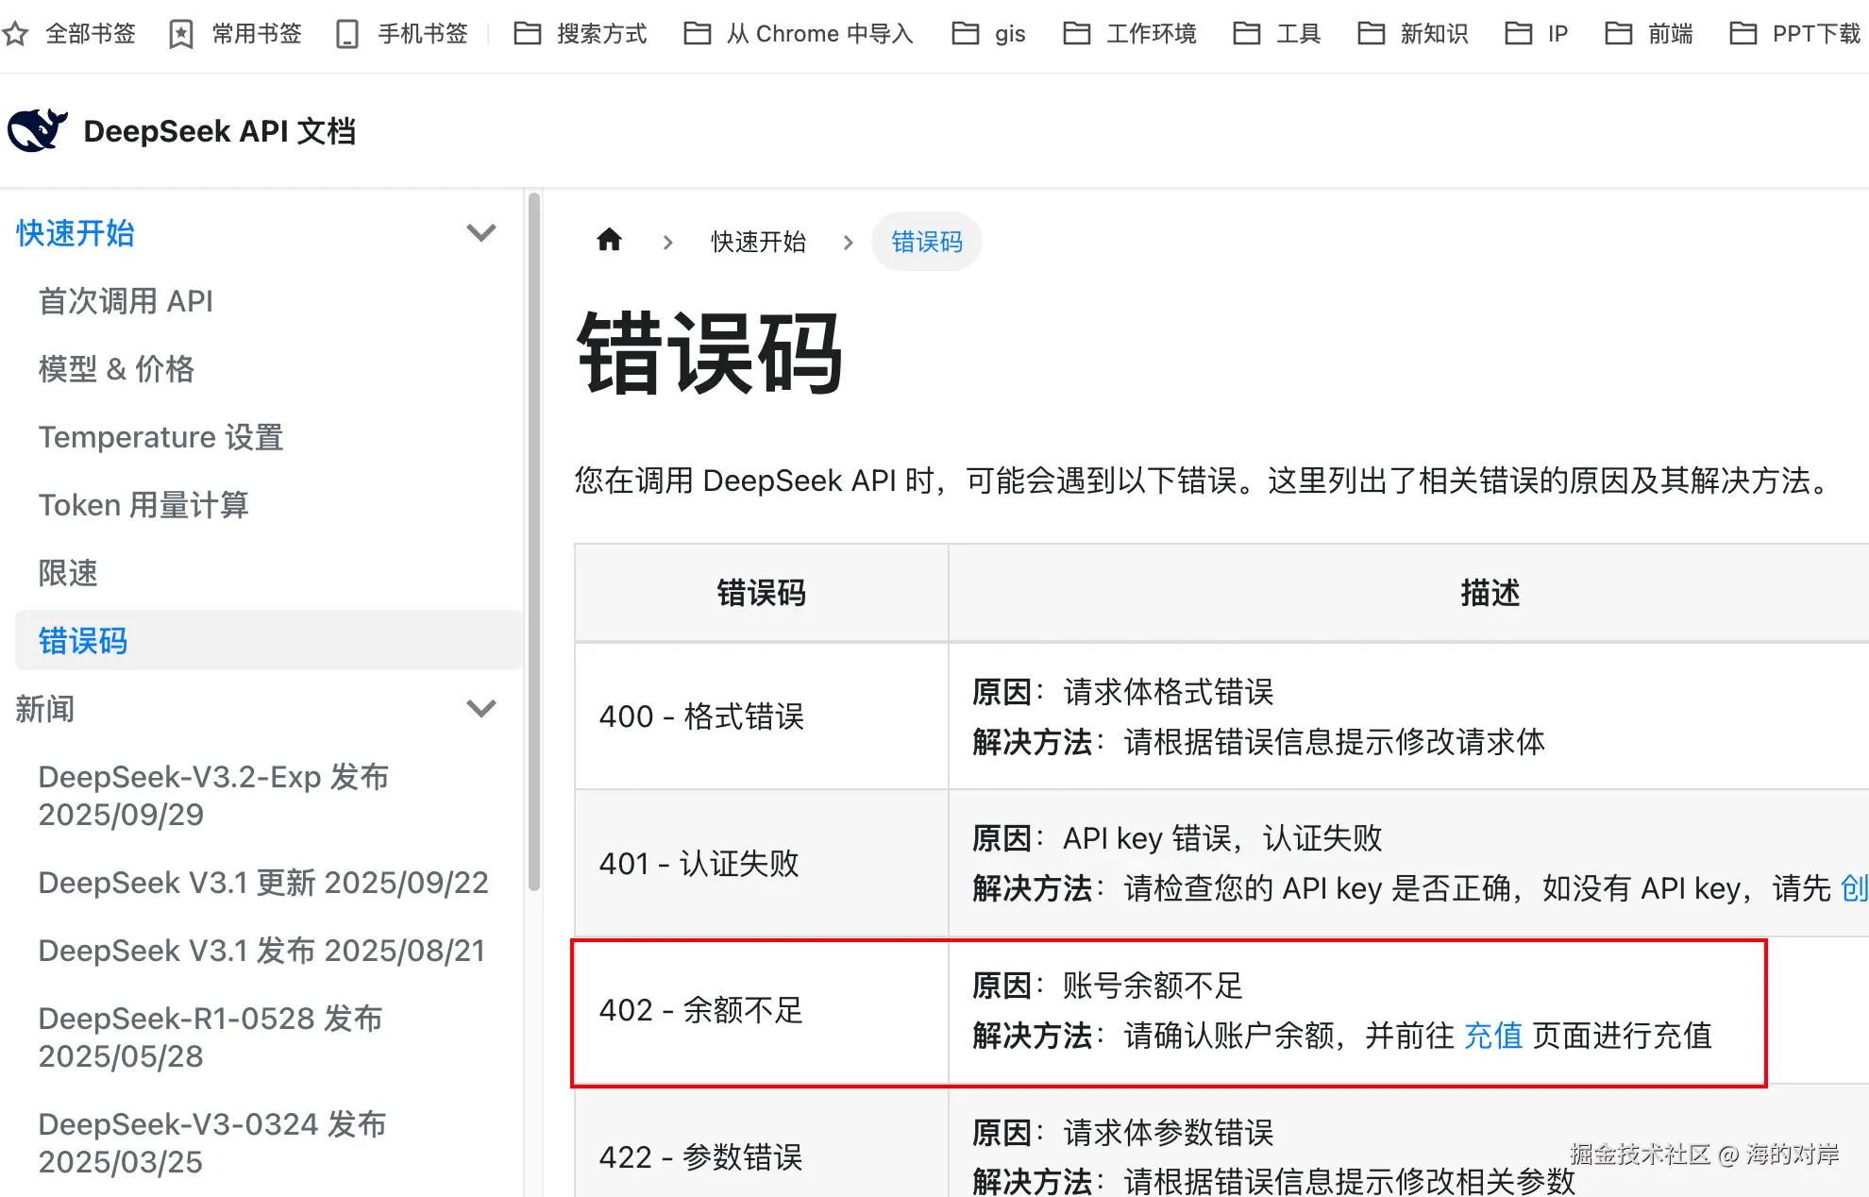The image size is (1869, 1197).
Task: Collapse the 快速开始 sidebar section
Action: click(x=481, y=232)
